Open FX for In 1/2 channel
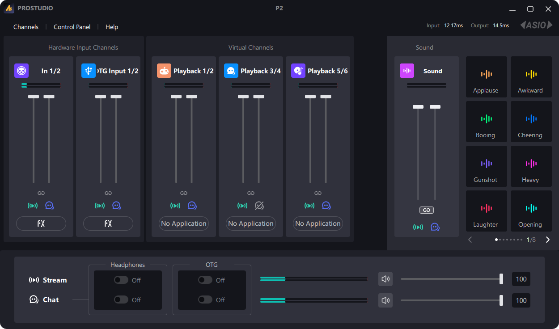 pyautogui.click(x=41, y=224)
